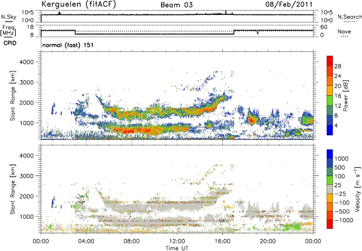This screenshot has height=251, width=362.
Task: Click '08:00' on the time axis
Action: (131, 241)
